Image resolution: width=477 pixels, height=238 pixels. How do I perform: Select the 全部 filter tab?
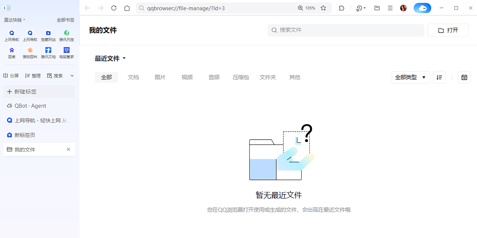107,77
